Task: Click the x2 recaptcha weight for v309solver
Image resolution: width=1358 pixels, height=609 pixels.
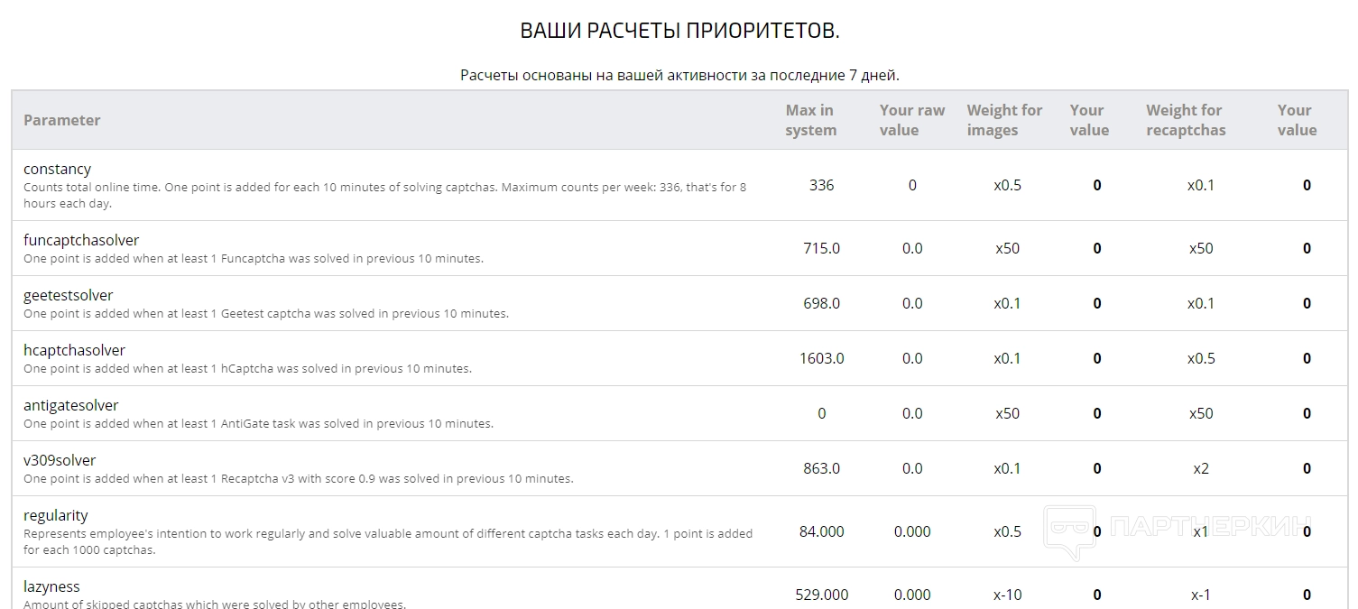Action: [x=1200, y=468]
